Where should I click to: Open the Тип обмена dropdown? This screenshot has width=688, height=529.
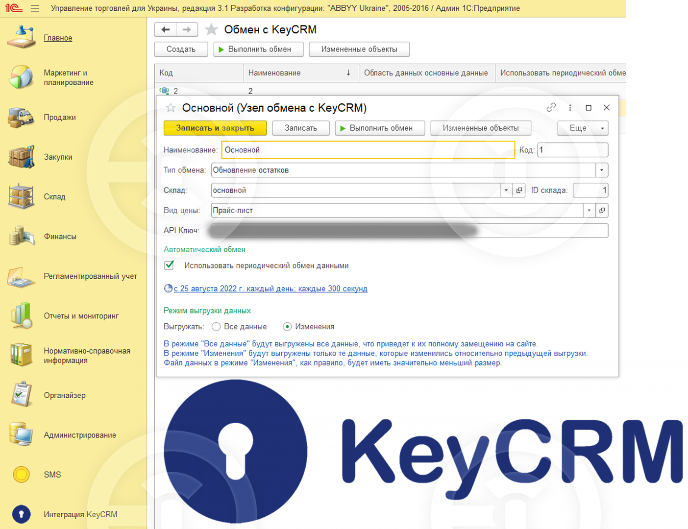pyautogui.click(x=601, y=170)
